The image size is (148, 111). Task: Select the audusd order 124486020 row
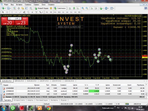tap(74, 91)
